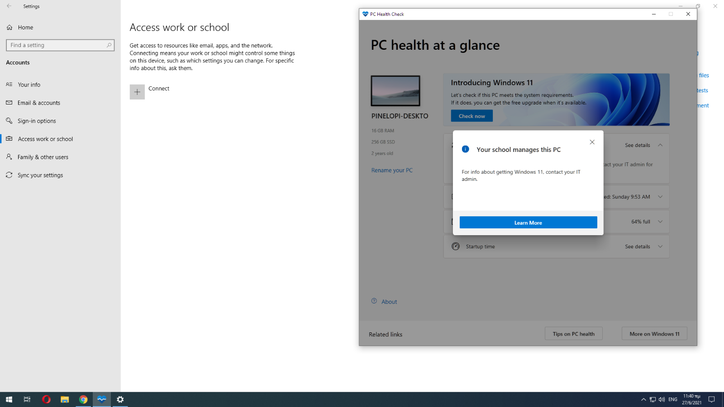Click the Sync settings arrows icon
724x407 pixels.
[9, 175]
